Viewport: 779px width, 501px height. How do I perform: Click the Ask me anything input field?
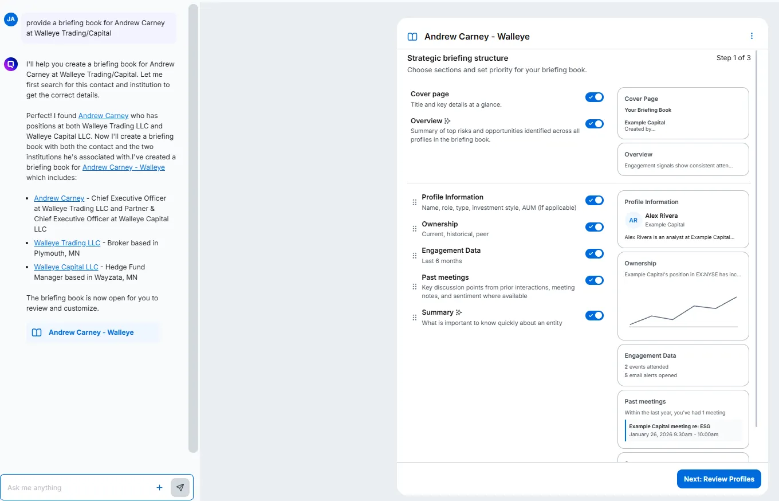pos(77,488)
